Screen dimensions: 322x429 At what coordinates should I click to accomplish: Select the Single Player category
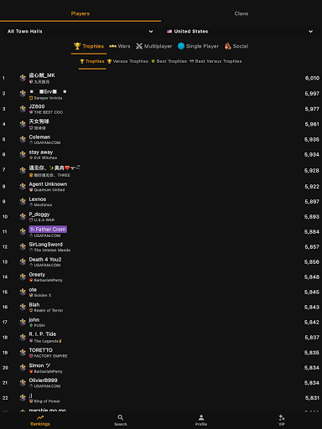[198, 46]
